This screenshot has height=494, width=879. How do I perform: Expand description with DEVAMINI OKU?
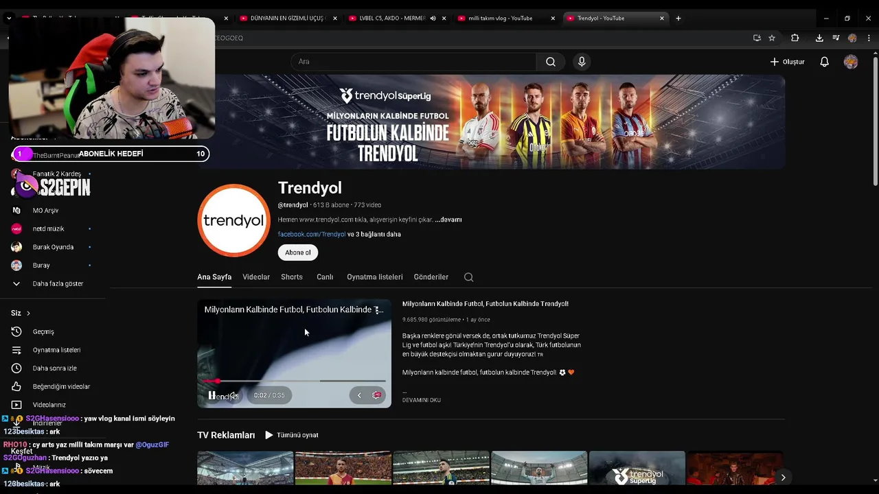coord(422,400)
